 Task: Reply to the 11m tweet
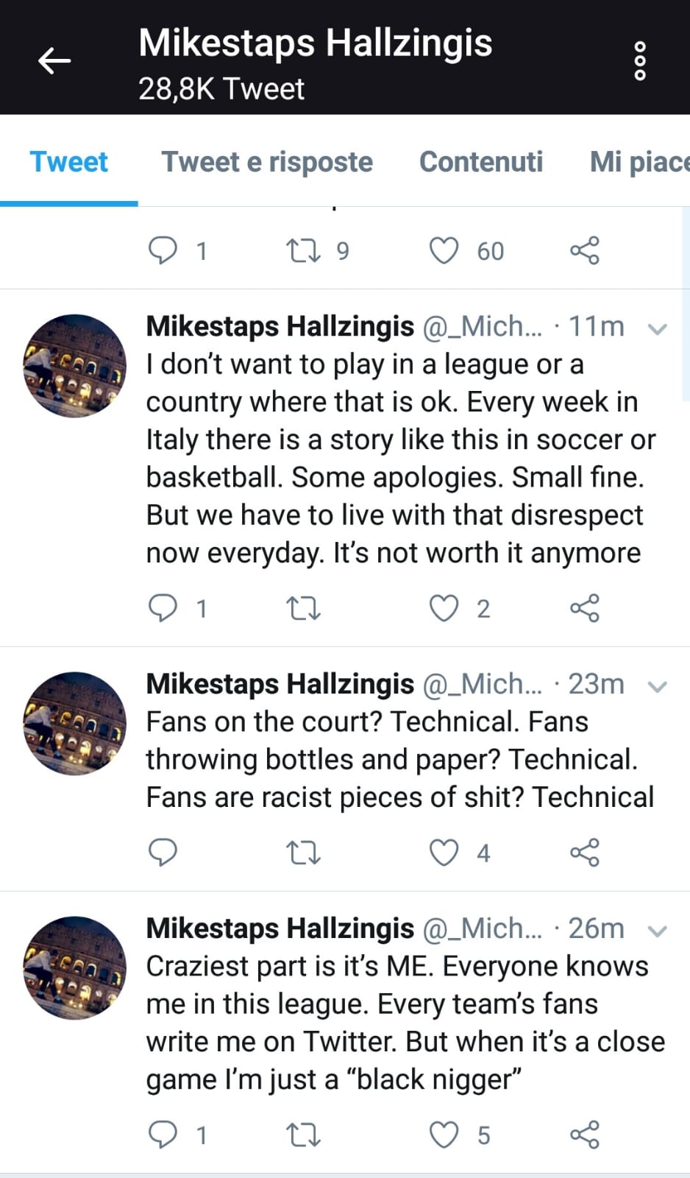(163, 608)
